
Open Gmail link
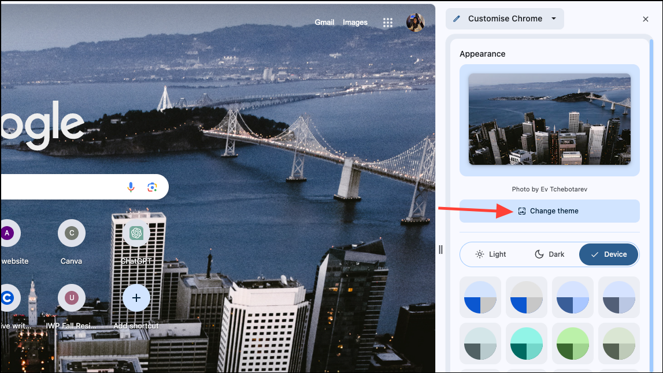[x=324, y=23]
